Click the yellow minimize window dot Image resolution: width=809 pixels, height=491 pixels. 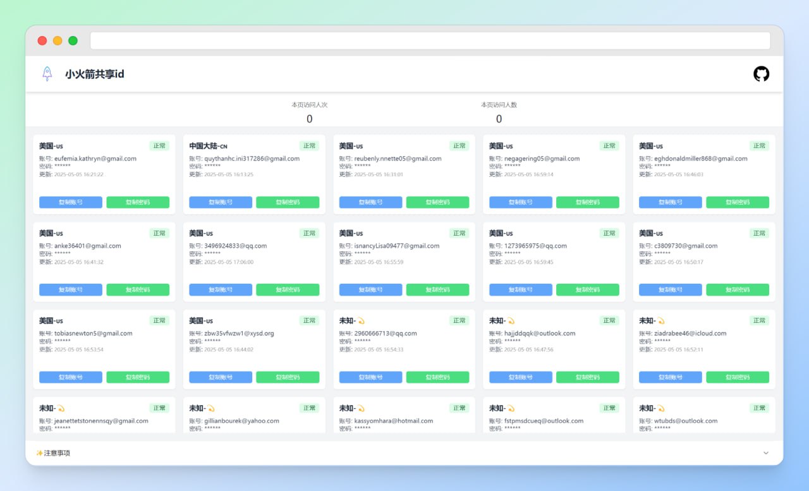pos(58,40)
